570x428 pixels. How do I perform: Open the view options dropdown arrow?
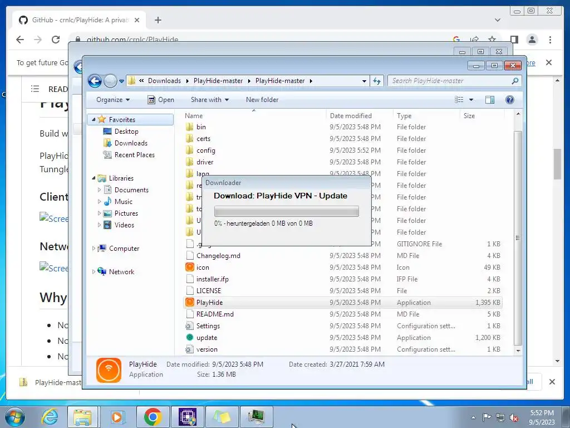click(x=471, y=100)
